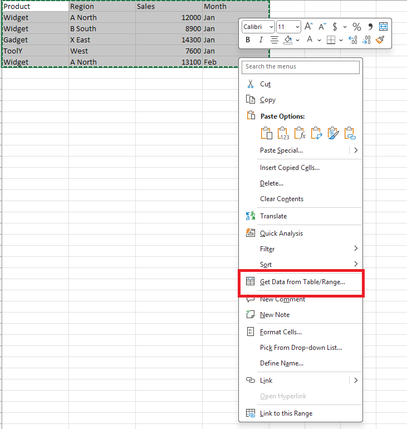The height and width of the screenshot is (429, 407).
Task: Click the Increase Font Size icon
Action: pos(308,27)
